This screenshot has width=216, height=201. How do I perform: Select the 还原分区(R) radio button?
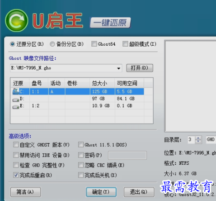click(x=12, y=44)
